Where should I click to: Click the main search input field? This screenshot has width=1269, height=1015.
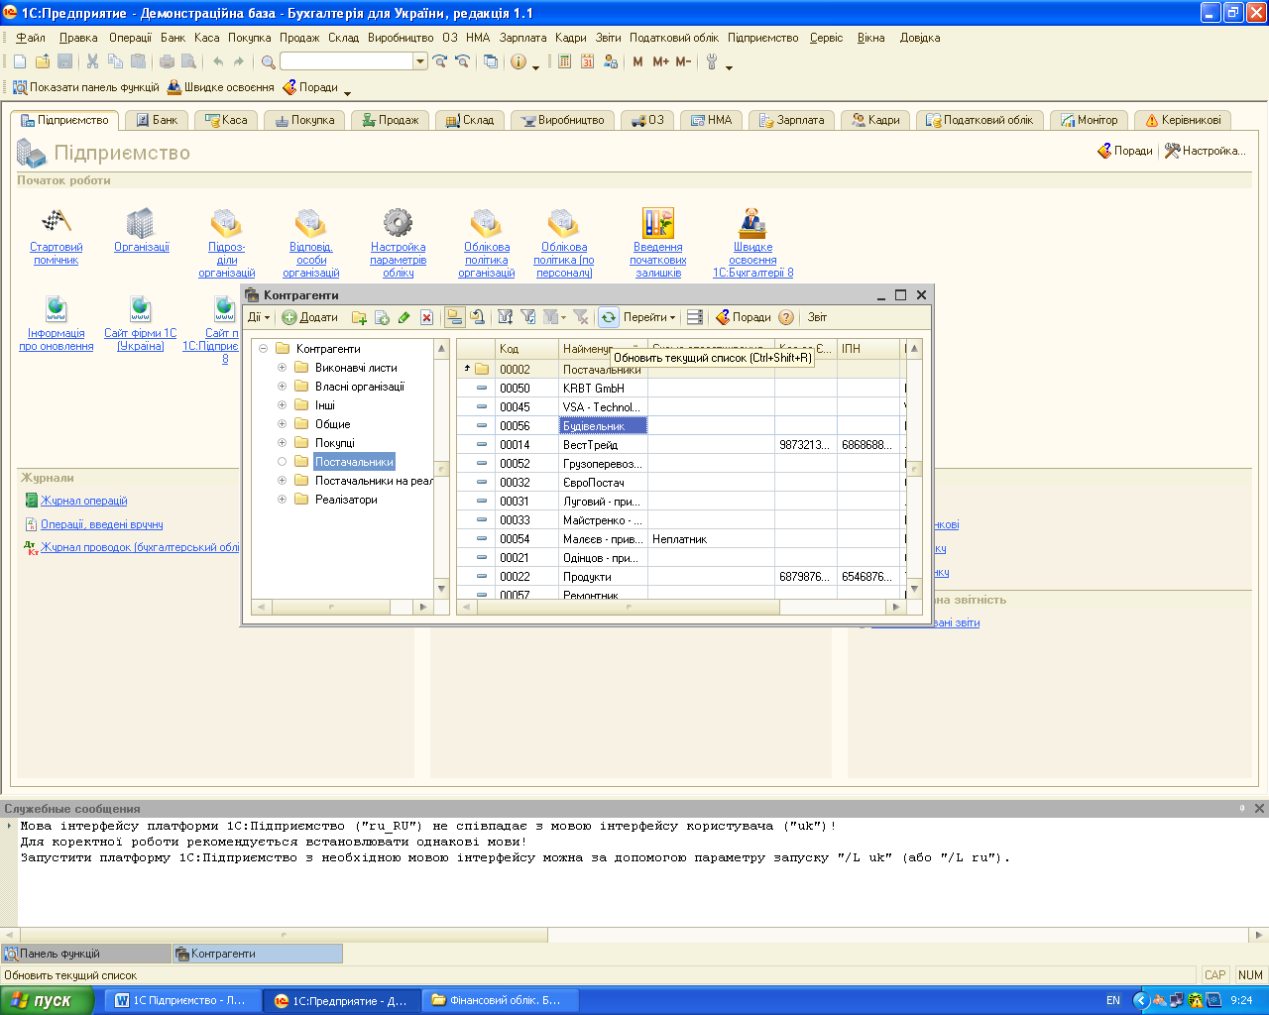(347, 61)
